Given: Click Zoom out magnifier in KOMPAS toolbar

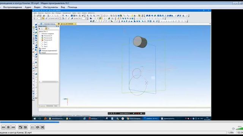Looking at the screenshot, I should [91, 15].
